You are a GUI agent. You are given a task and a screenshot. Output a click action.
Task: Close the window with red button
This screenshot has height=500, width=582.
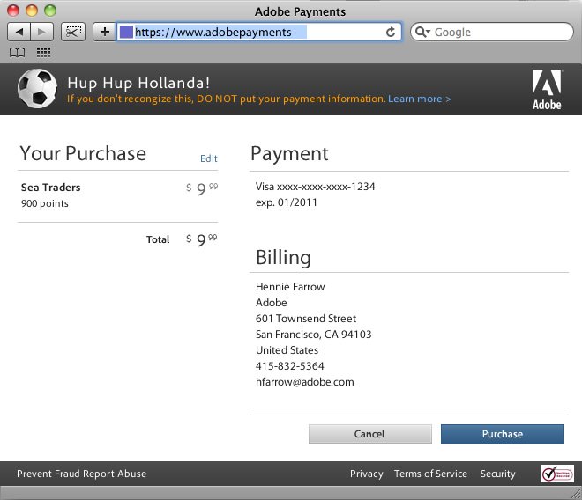pyautogui.click(x=13, y=10)
